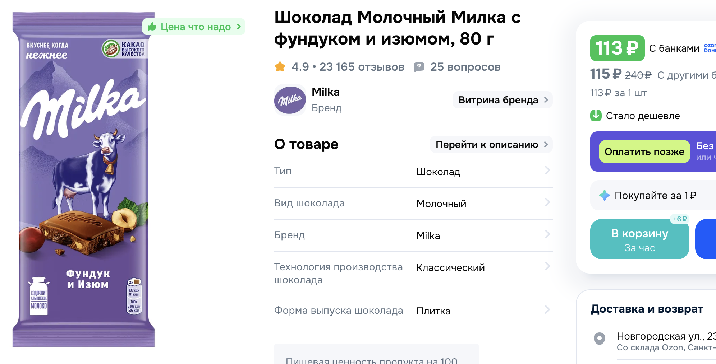
Task: Open the 25 вопросов questions link
Action: 465,67
